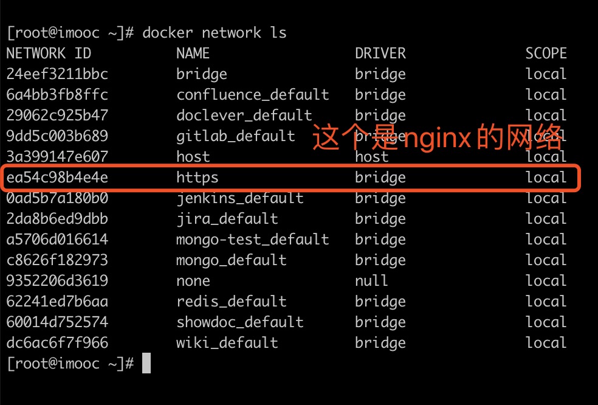
Task: Click the redis_default network name
Action: click(231, 302)
